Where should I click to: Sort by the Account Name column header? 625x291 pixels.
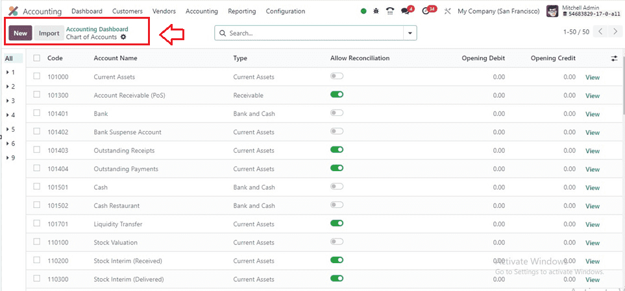tap(116, 58)
